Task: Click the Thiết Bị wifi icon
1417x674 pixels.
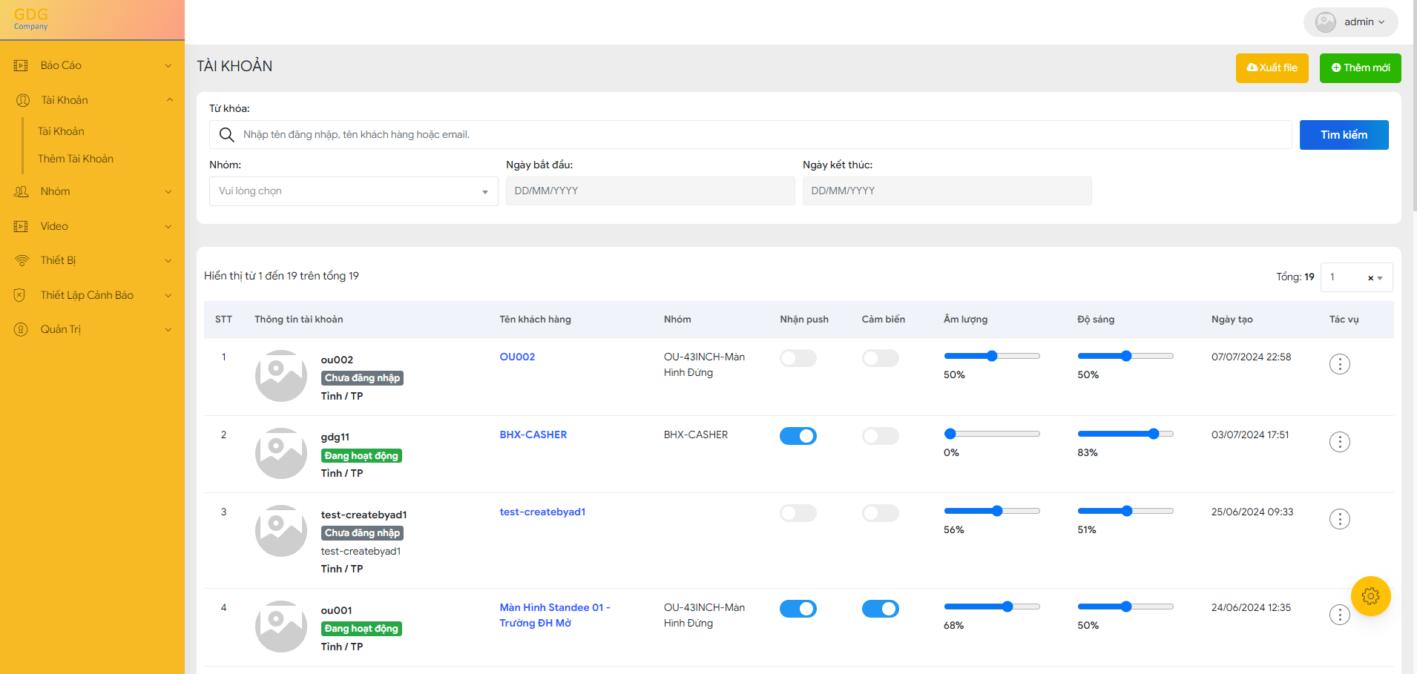Action: (22, 260)
